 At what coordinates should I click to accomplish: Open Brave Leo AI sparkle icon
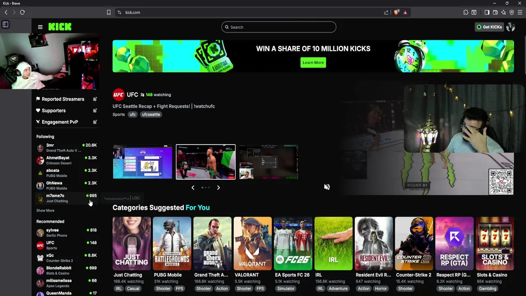point(503,12)
